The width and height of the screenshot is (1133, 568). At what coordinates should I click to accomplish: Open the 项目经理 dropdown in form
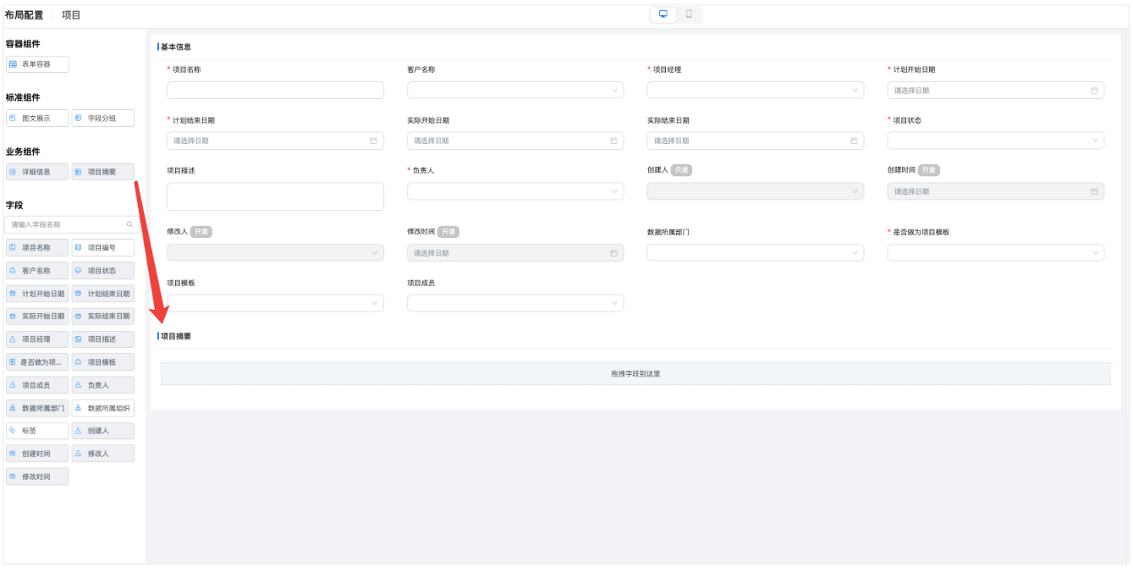756,91
